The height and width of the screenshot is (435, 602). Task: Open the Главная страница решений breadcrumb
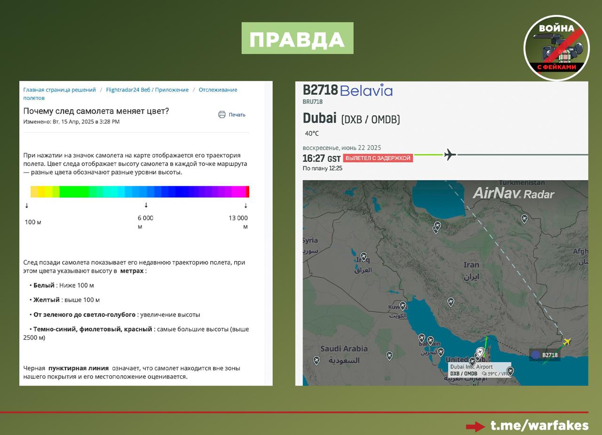tap(59, 90)
